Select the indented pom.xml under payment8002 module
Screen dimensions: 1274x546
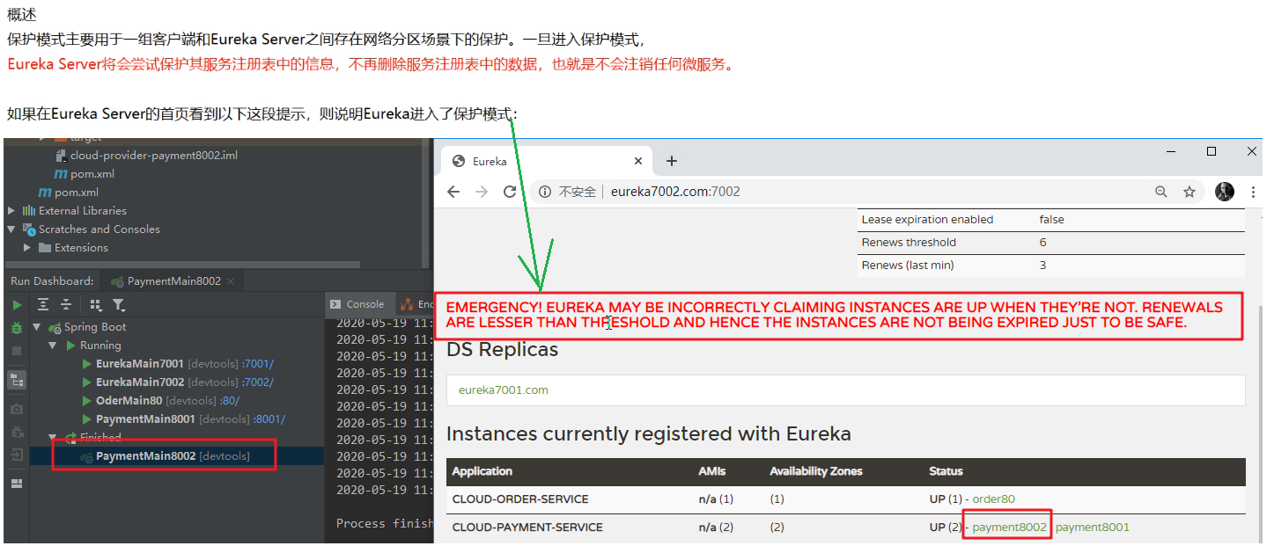(92, 174)
